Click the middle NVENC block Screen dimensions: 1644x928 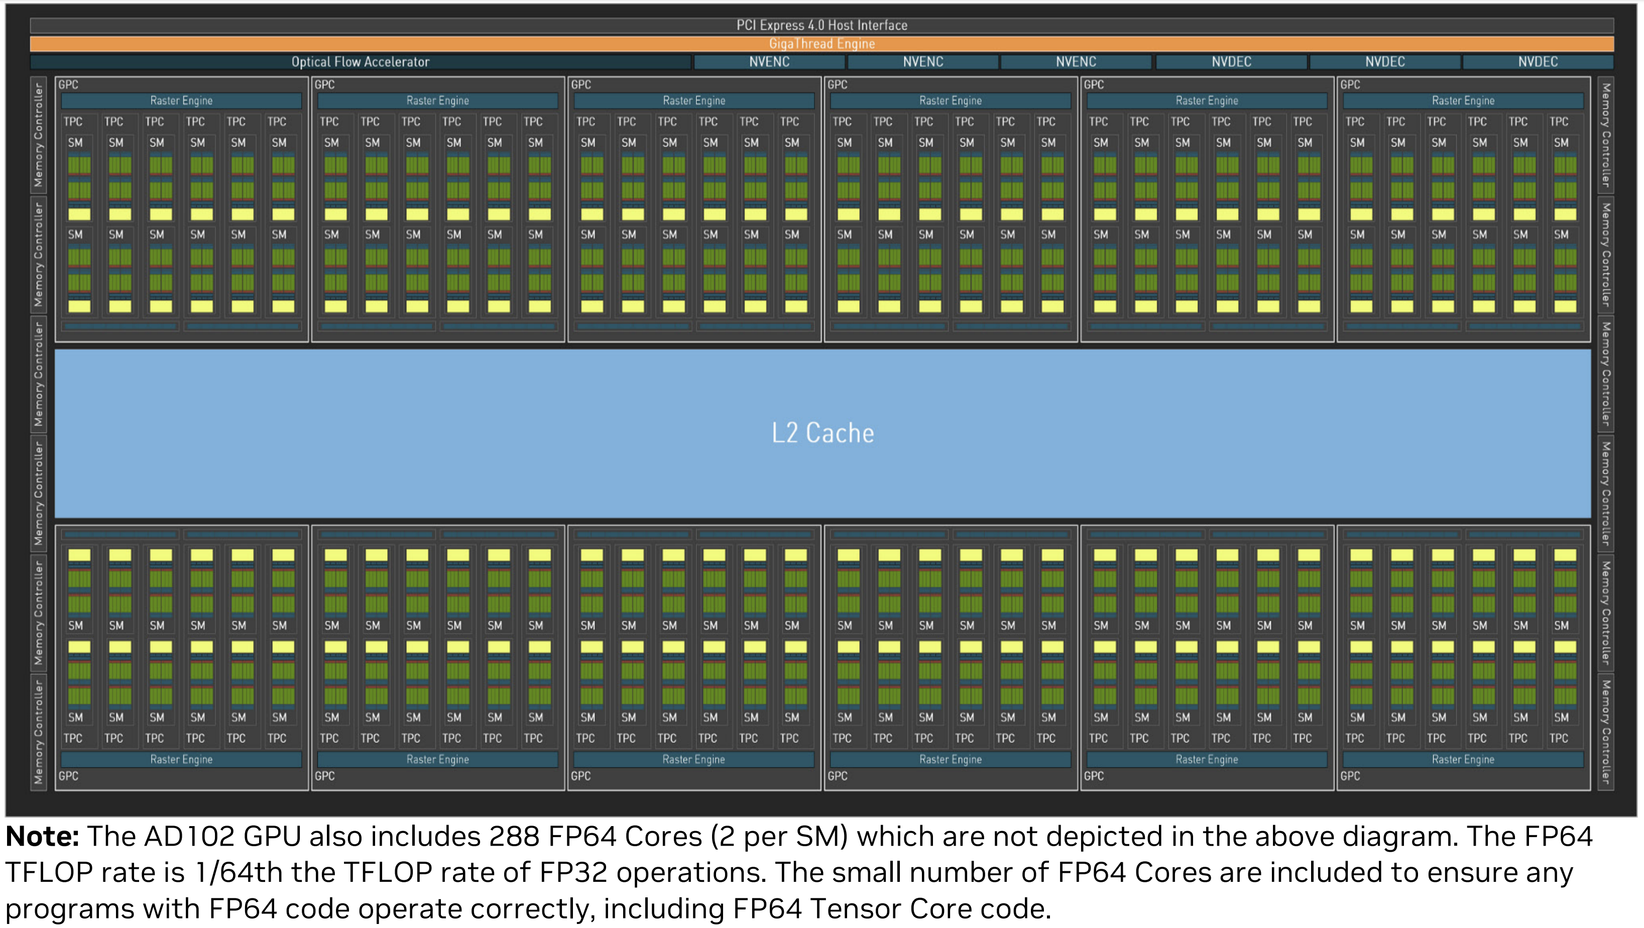coord(922,62)
